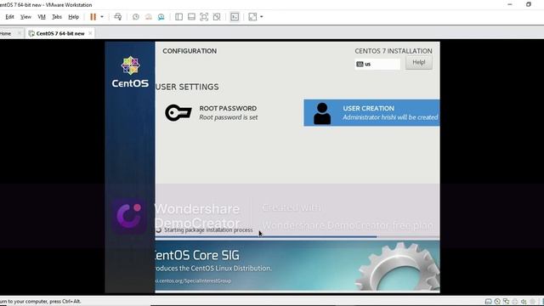Close the CentOS 7 64-bit new tab

[x=90, y=33]
